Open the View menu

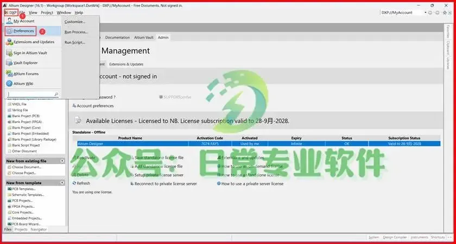[33, 13]
